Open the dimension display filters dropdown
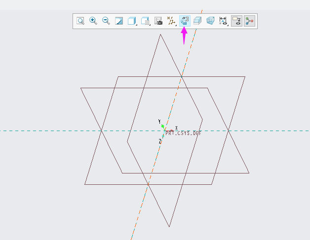The width and height of the screenshot is (310, 240). 224,21
